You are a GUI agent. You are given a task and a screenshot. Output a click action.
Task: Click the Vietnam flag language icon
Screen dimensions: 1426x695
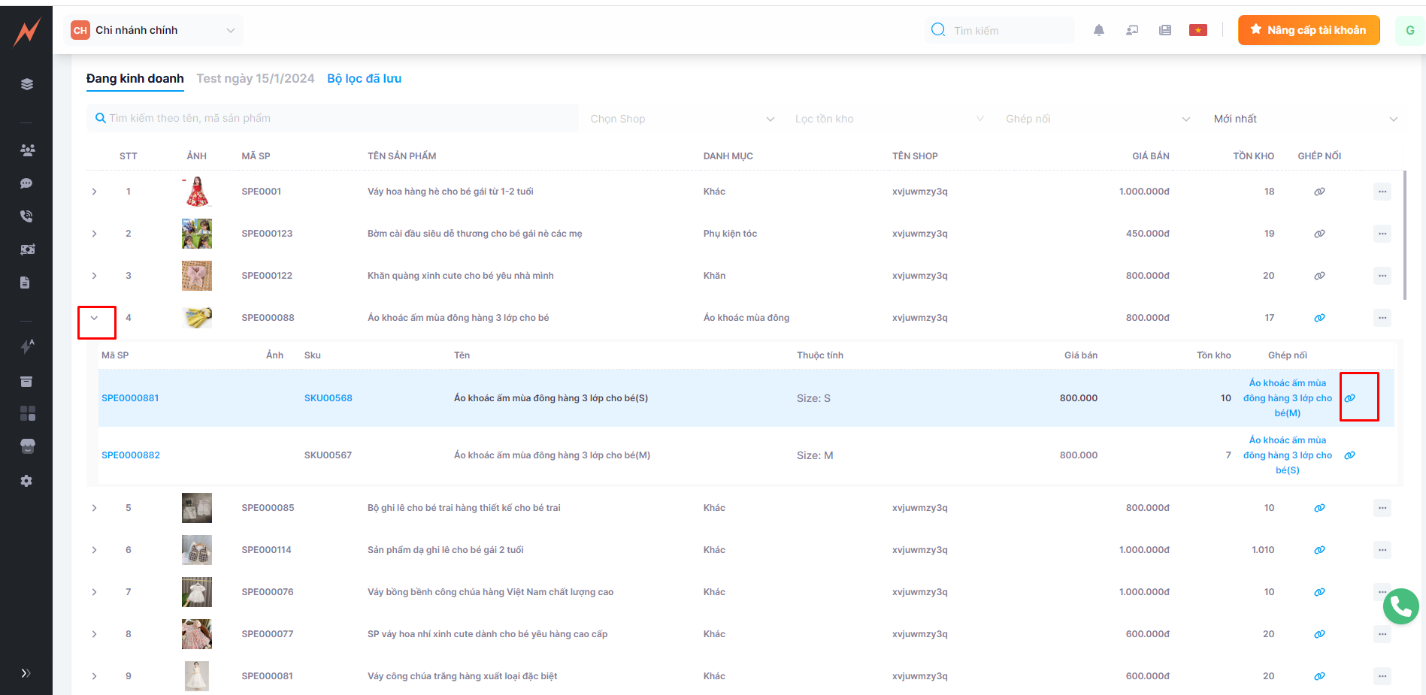coord(1197,30)
